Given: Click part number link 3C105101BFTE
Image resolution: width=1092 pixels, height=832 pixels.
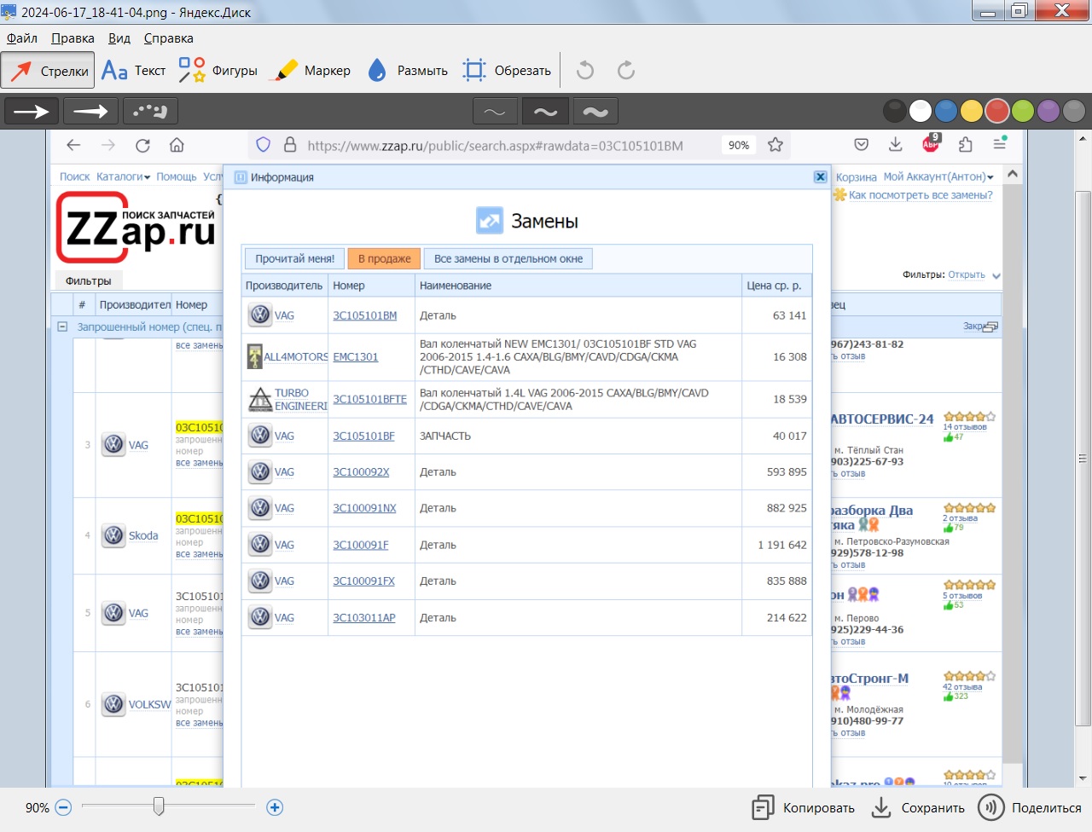Looking at the screenshot, I should [x=369, y=399].
